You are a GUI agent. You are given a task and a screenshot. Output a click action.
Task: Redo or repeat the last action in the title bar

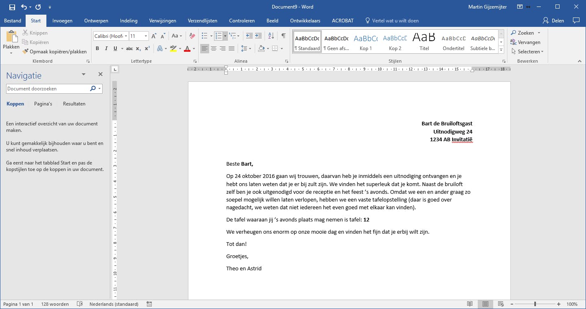(x=38, y=7)
